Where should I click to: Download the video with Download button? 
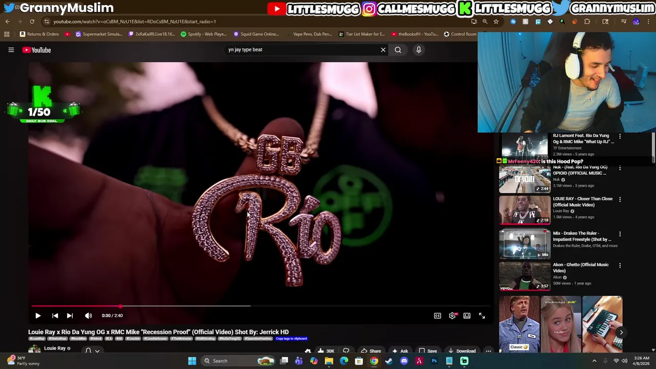[x=462, y=351]
